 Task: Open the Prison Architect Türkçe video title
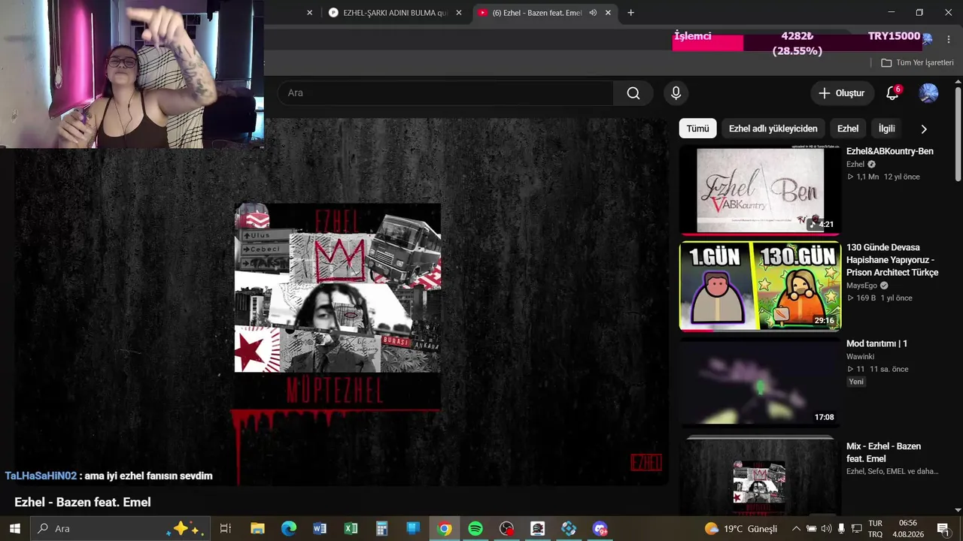coord(892,260)
